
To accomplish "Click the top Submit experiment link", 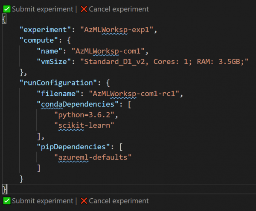I will coord(42,9).
